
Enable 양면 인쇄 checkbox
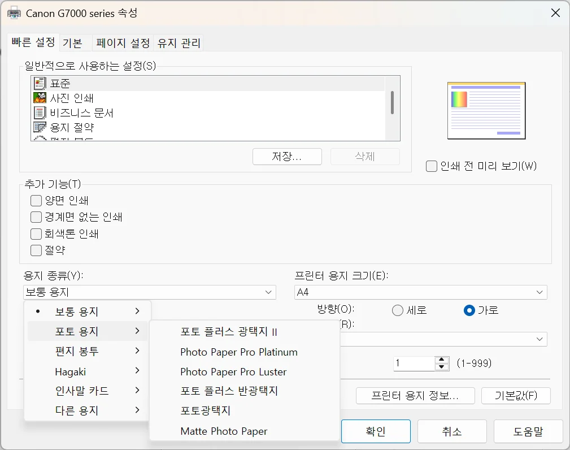click(x=36, y=200)
